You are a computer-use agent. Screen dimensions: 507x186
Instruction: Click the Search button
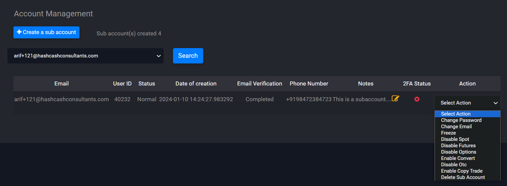click(188, 56)
